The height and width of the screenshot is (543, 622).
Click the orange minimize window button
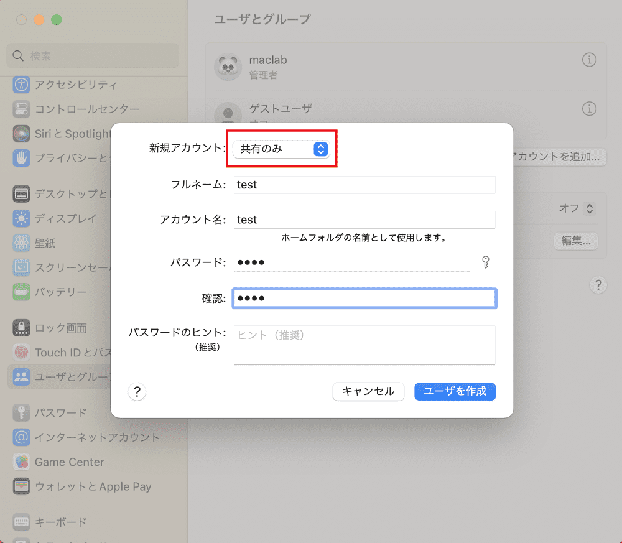pyautogui.click(x=39, y=19)
